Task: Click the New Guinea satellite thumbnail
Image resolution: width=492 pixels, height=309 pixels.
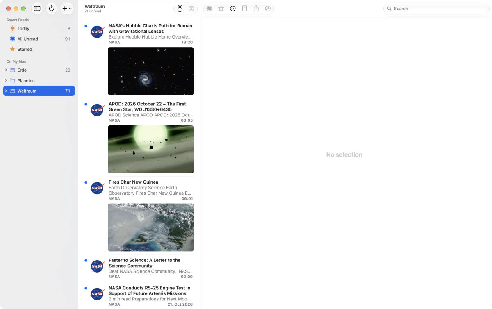Action: [x=151, y=227]
